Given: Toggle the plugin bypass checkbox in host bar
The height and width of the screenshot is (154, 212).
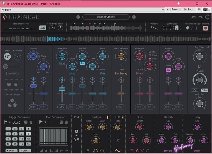Looking at the screenshot, I should point(209,10).
